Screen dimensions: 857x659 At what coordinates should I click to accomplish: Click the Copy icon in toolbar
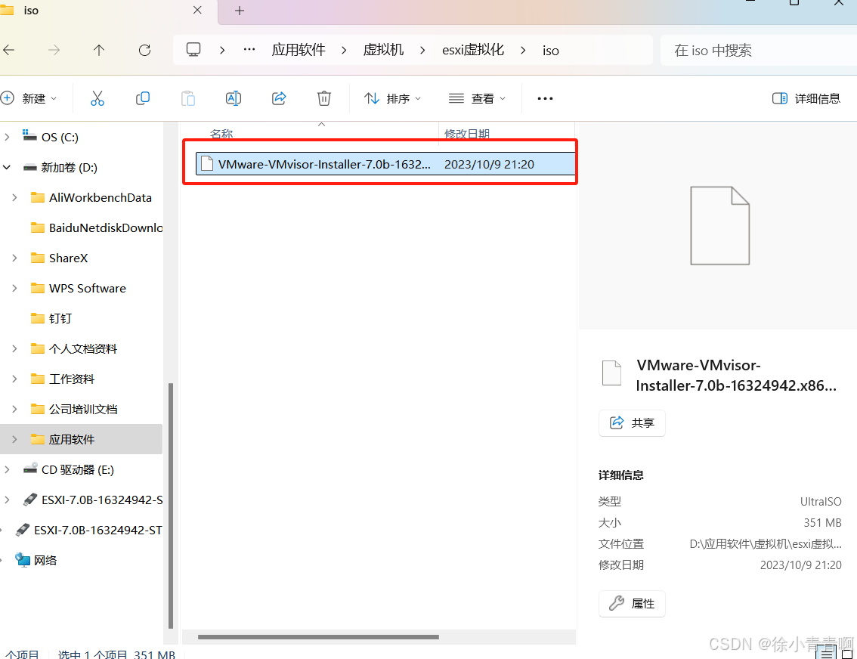(x=143, y=98)
